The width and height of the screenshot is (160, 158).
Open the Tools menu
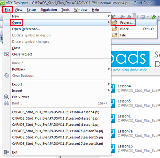point(65,10)
